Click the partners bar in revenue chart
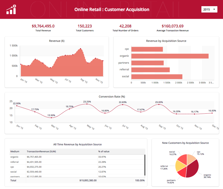This screenshot has width=223, height=189. click(147, 63)
